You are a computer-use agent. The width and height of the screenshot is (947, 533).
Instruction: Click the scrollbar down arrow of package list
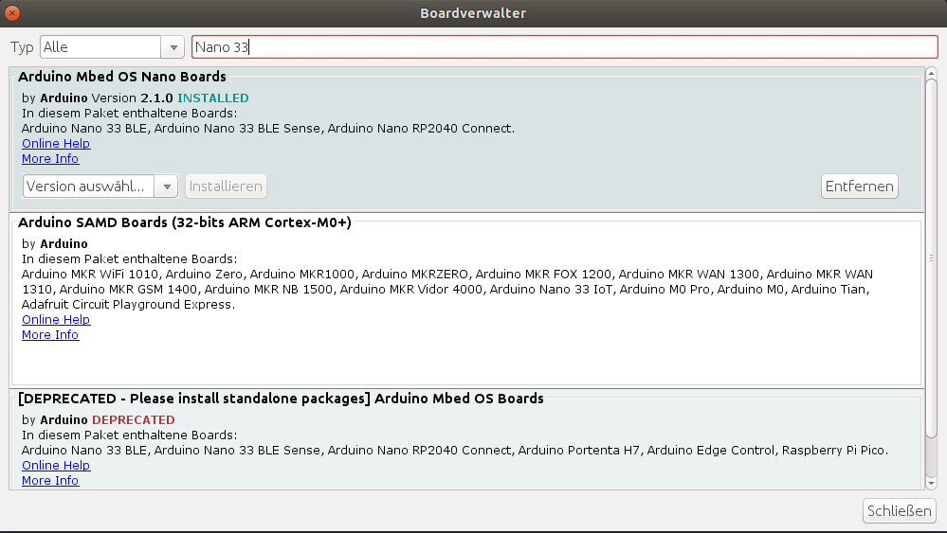(931, 483)
